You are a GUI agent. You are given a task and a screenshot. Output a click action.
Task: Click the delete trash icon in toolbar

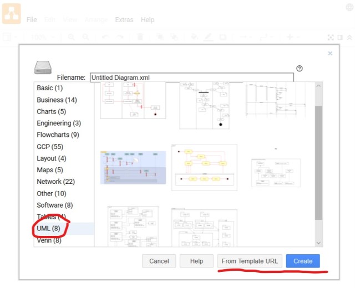[140, 37]
